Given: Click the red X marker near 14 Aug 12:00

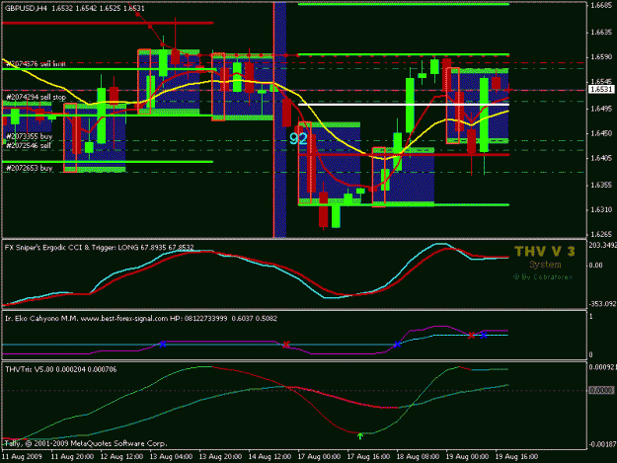Looking at the screenshot, I should [x=286, y=345].
